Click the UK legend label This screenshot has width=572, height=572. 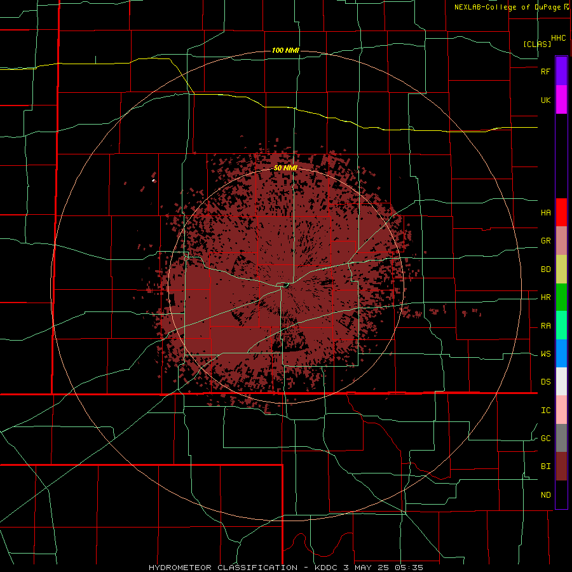pyautogui.click(x=545, y=100)
